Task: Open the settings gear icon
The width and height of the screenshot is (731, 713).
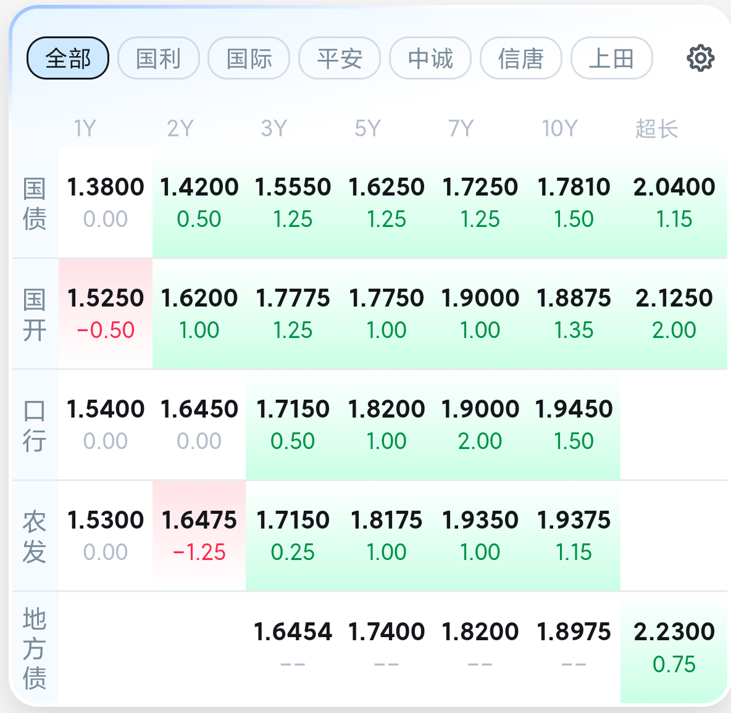Action: [700, 59]
